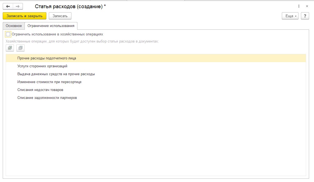The image size is (314, 182).
Task: Uncheck all operations icon button
Action: click(x=20, y=48)
